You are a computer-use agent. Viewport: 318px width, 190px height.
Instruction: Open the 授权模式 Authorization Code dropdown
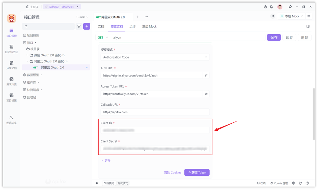(155, 57)
